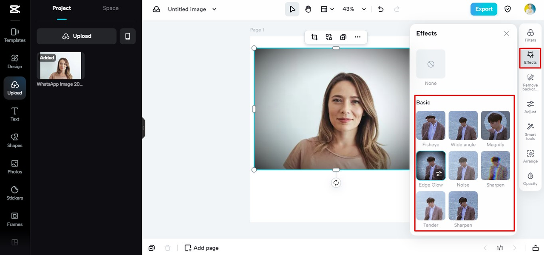Click the greyed-out redo arrow
The image size is (544, 255).
pos(397,9)
